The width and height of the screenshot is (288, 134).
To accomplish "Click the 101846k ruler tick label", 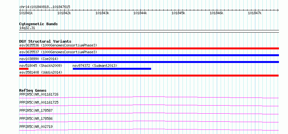I will tap(217, 13).
